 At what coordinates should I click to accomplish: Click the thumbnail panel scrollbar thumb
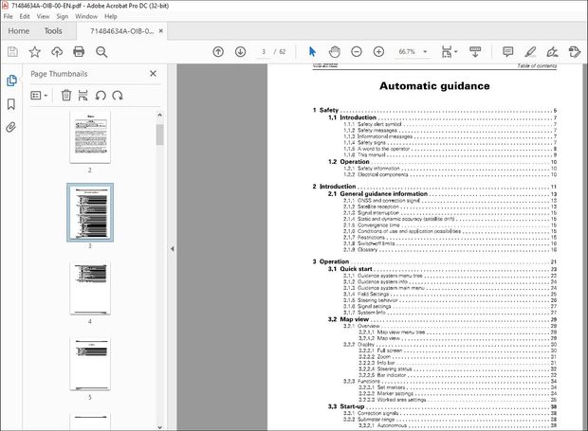pos(159,135)
